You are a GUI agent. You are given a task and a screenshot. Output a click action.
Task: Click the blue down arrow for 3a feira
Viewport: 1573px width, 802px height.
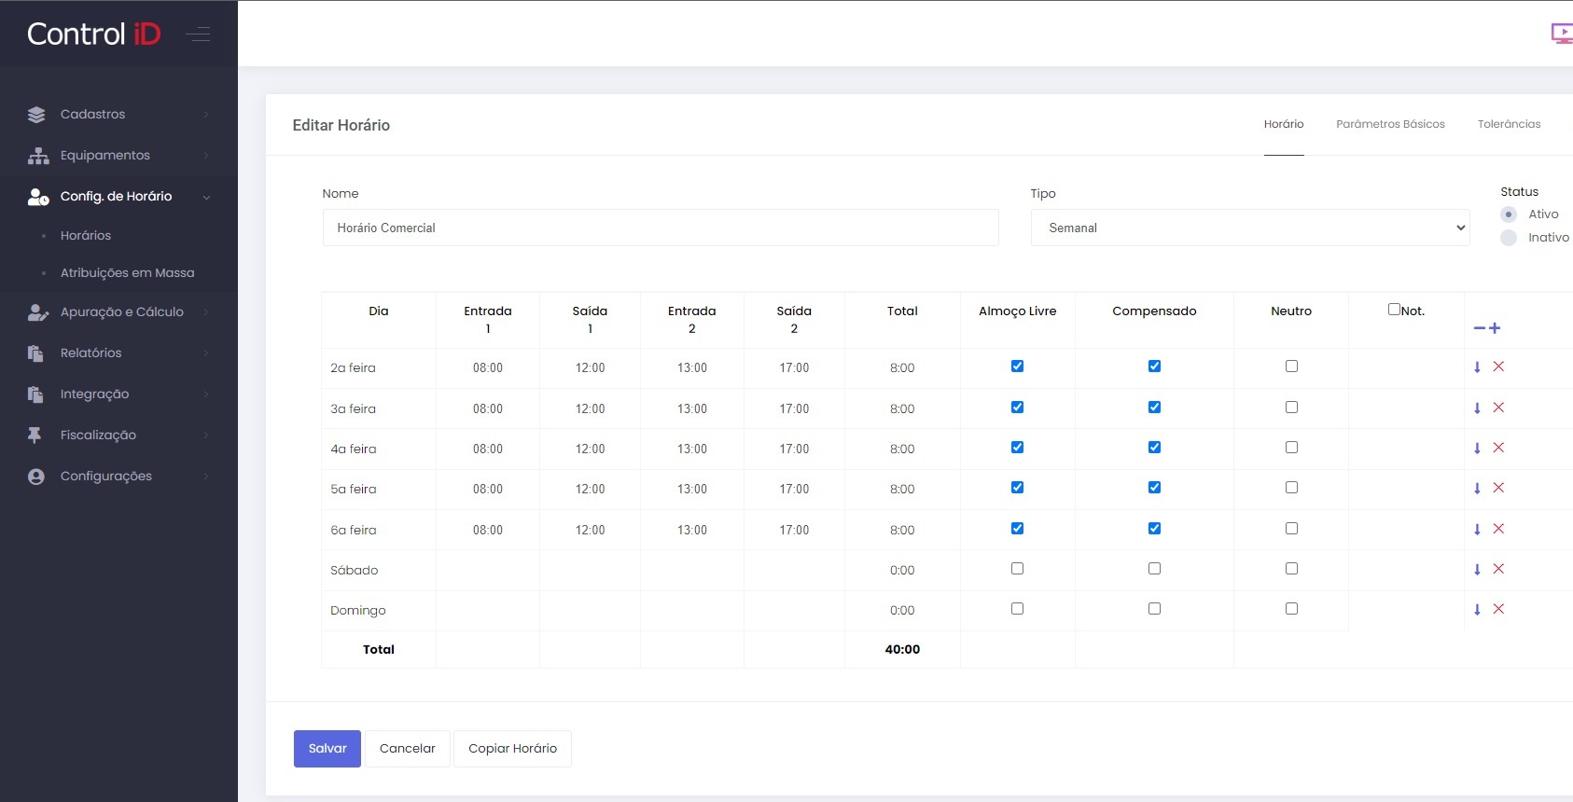pos(1477,408)
